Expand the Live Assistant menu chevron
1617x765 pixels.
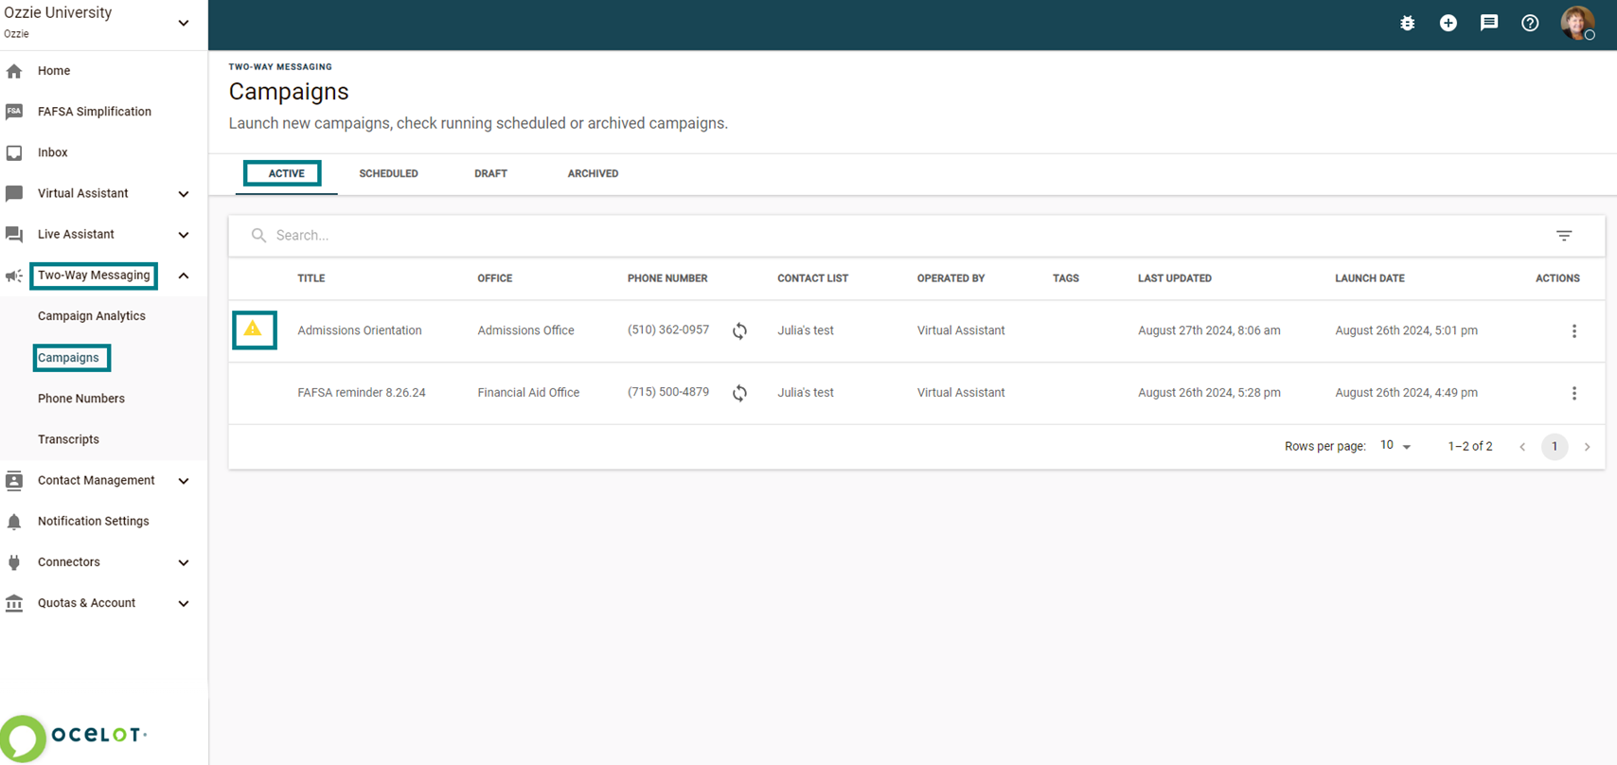[184, 235]
